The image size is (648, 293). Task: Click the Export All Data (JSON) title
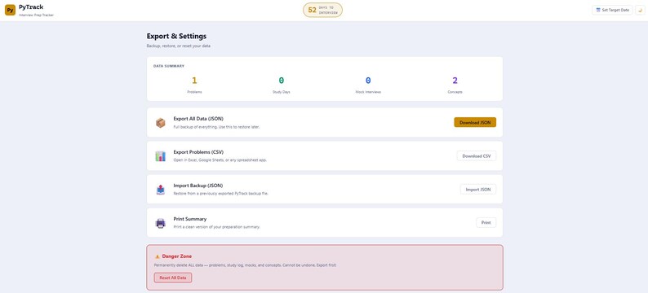198,119
